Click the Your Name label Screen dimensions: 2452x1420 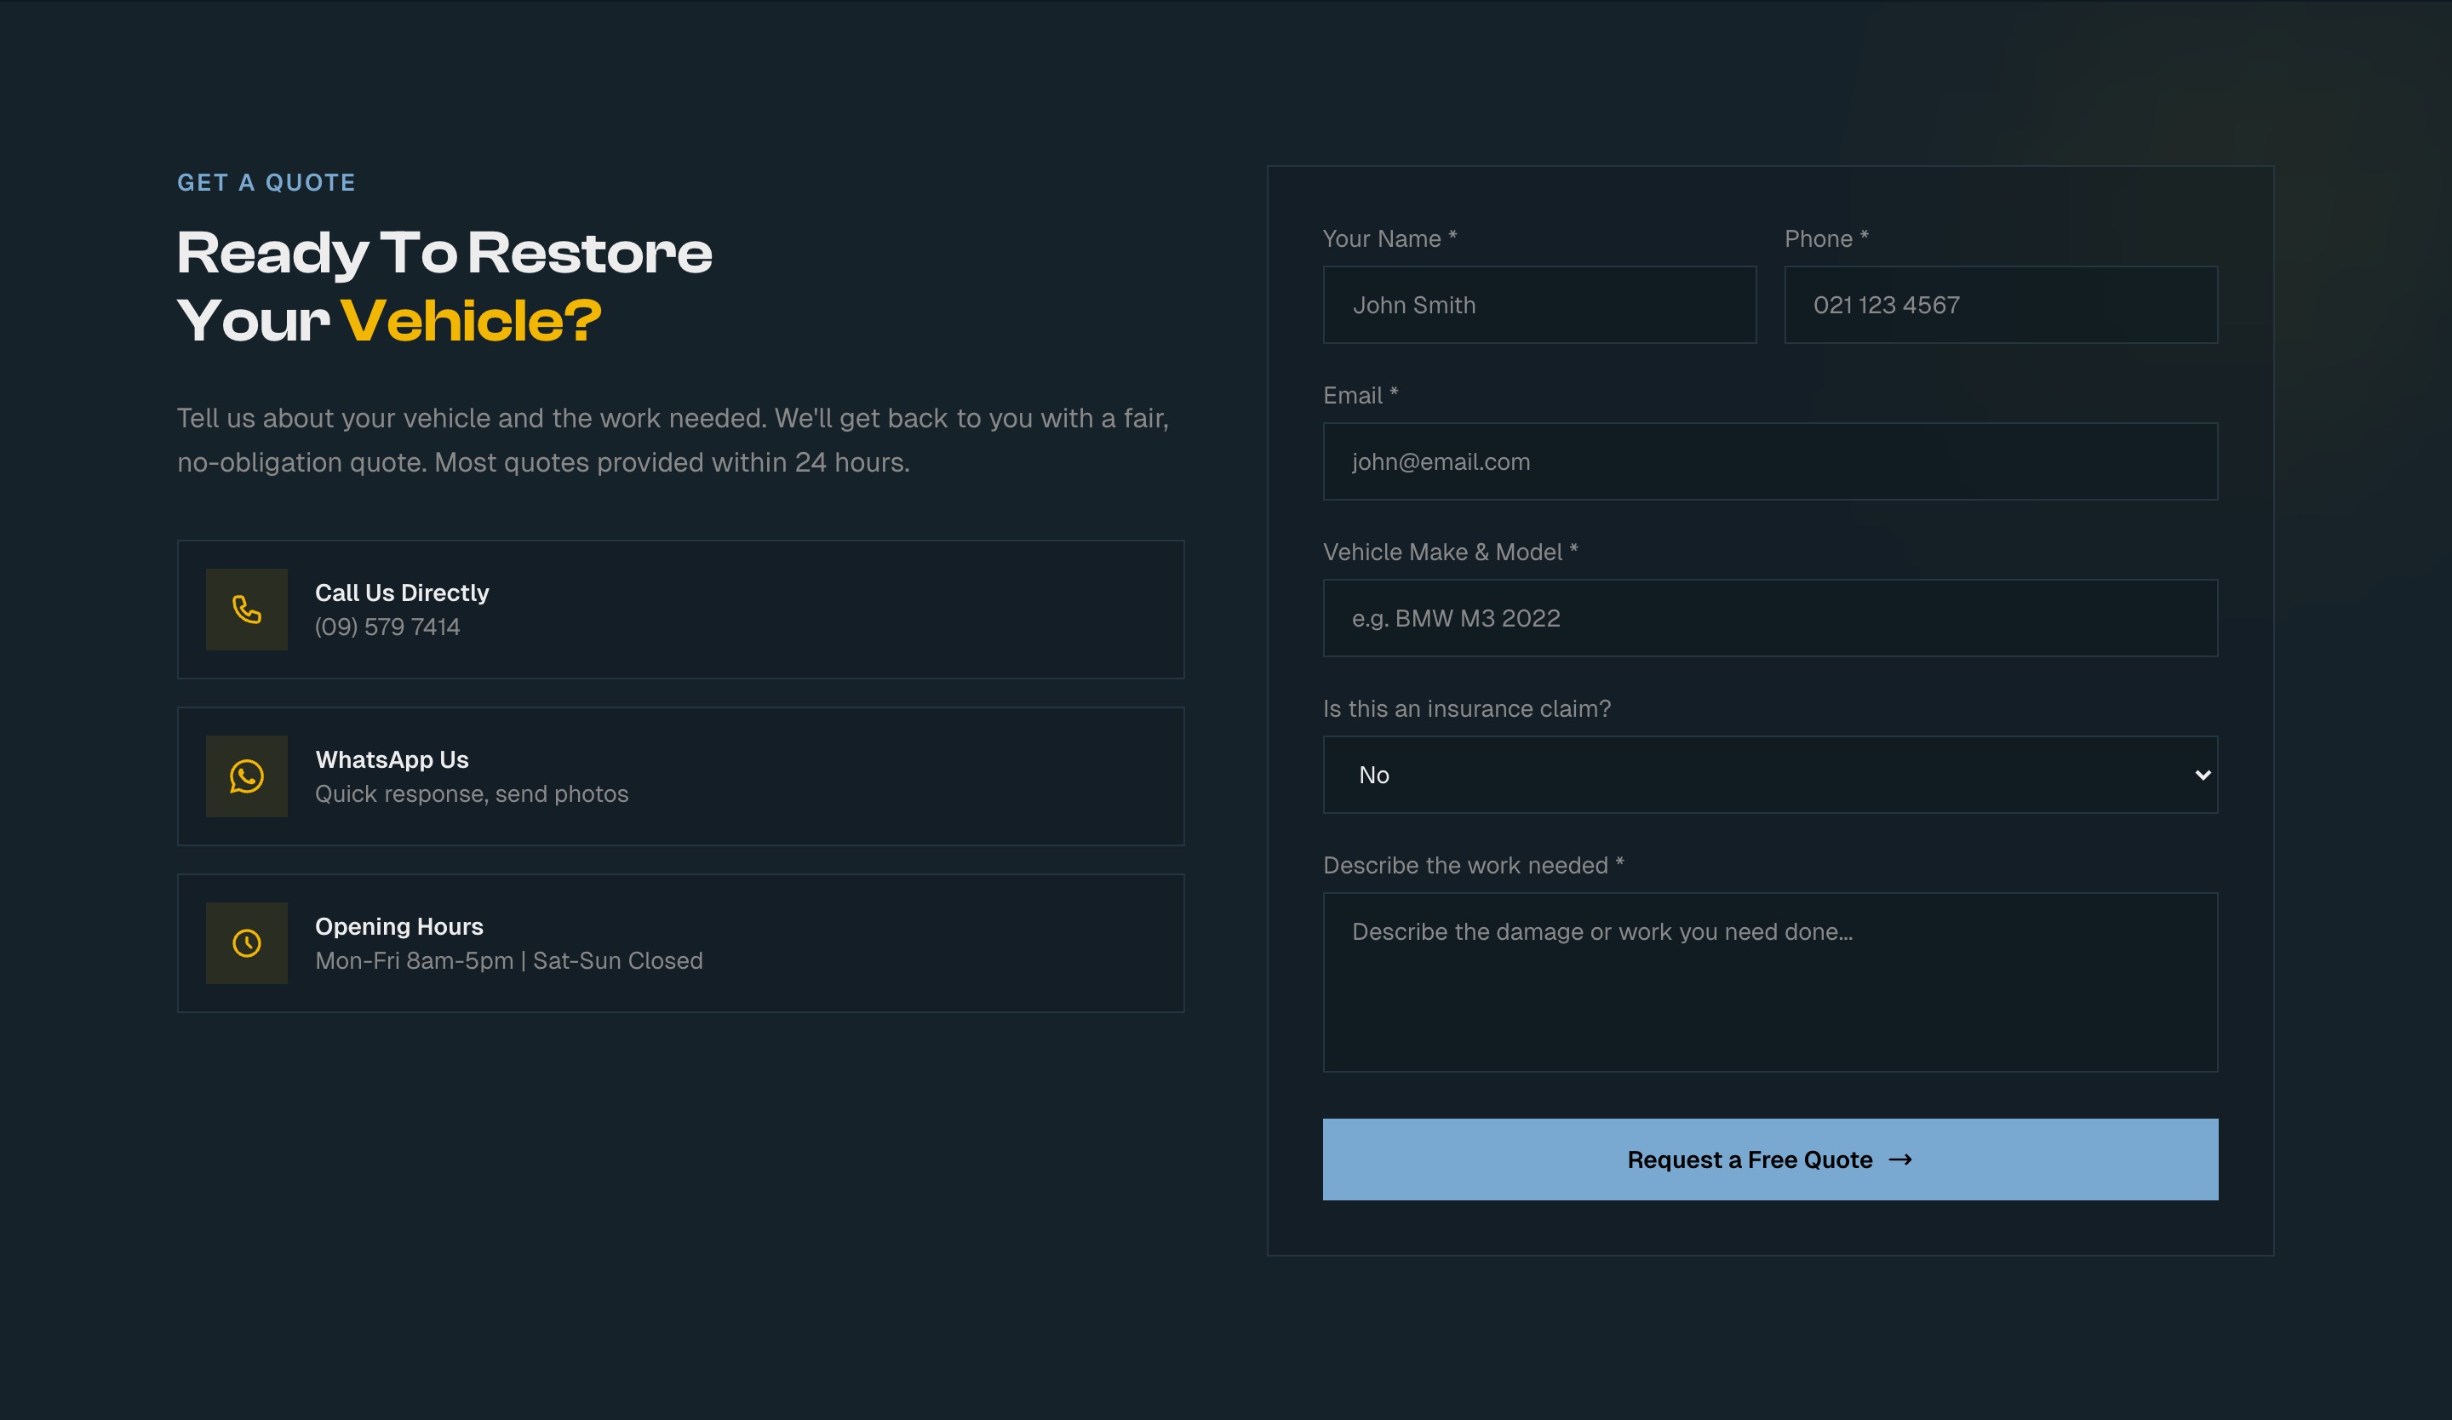pos(1389,239)
